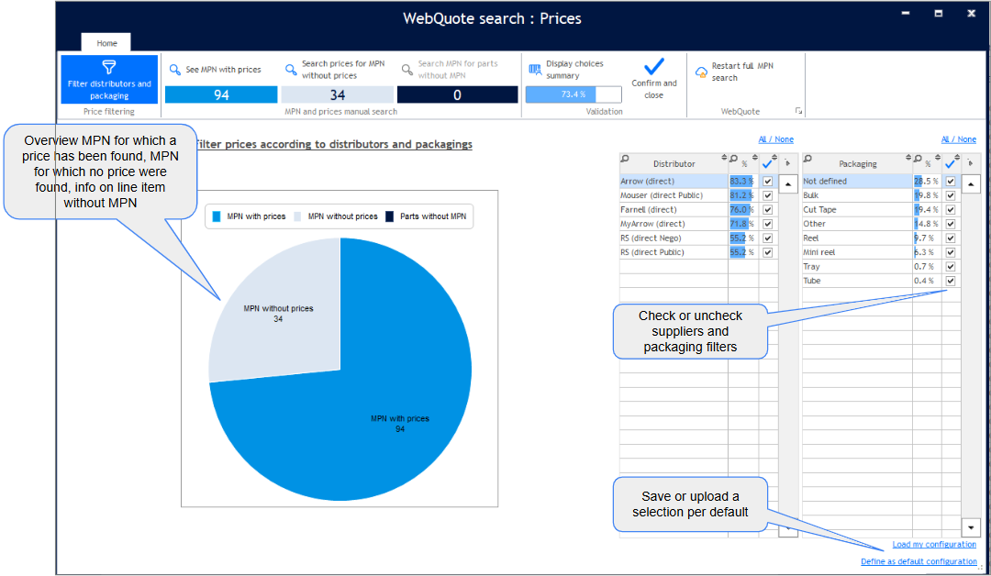Uncheck the Arrow (direct) distributor checkbox
The width and height of the screenshot is (991, 576).
click(767, 182)
